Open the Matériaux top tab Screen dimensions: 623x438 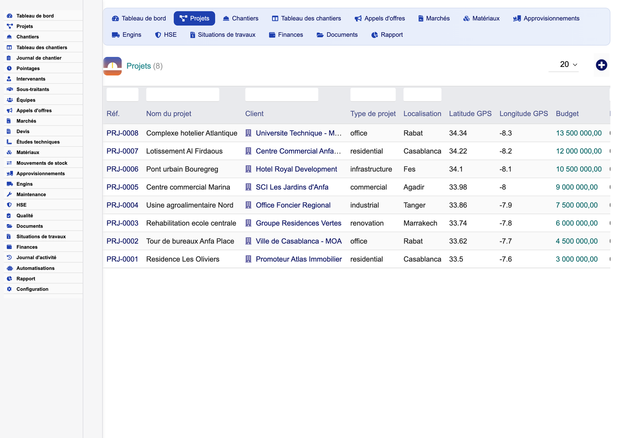coord(481,18)
